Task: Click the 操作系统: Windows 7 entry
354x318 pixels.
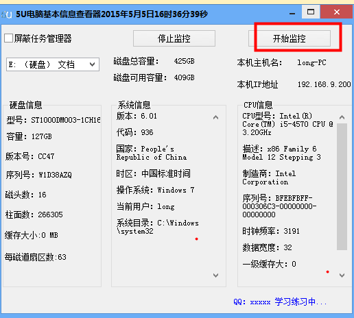Action: (156, 190)
